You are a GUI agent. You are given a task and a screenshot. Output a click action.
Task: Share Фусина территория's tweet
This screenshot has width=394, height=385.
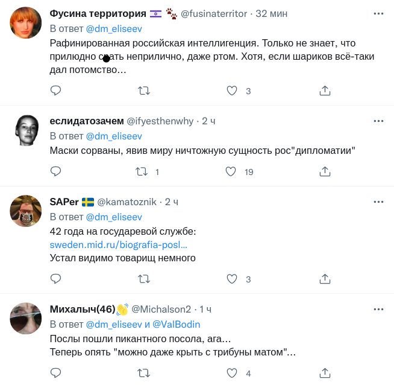pos(324,91)
